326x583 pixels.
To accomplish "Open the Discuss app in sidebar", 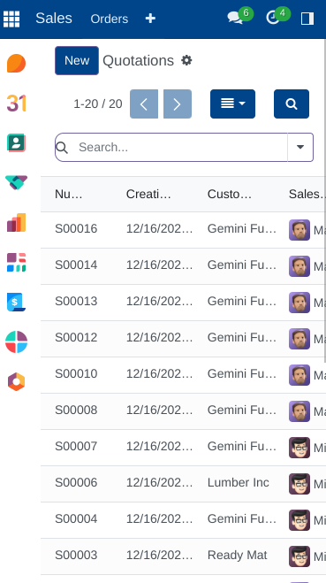I will point(16,63).
